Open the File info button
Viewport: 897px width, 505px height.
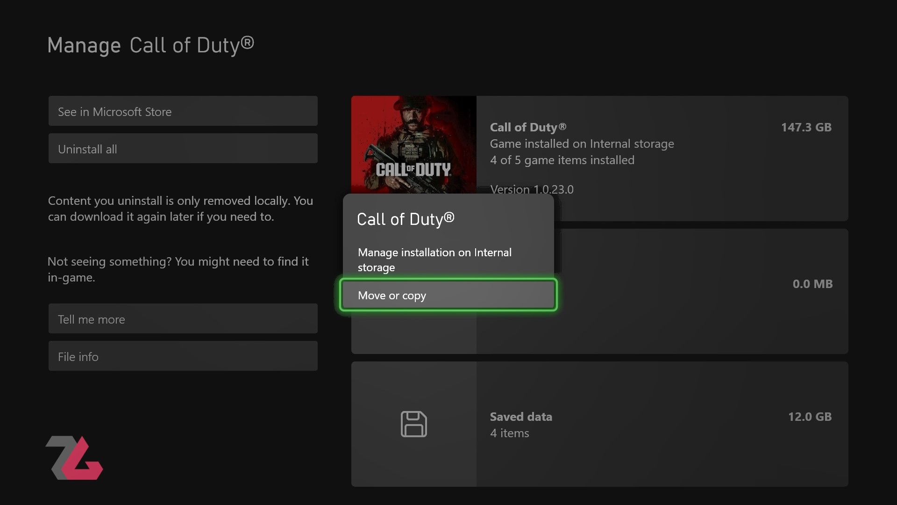coord(183,356)
